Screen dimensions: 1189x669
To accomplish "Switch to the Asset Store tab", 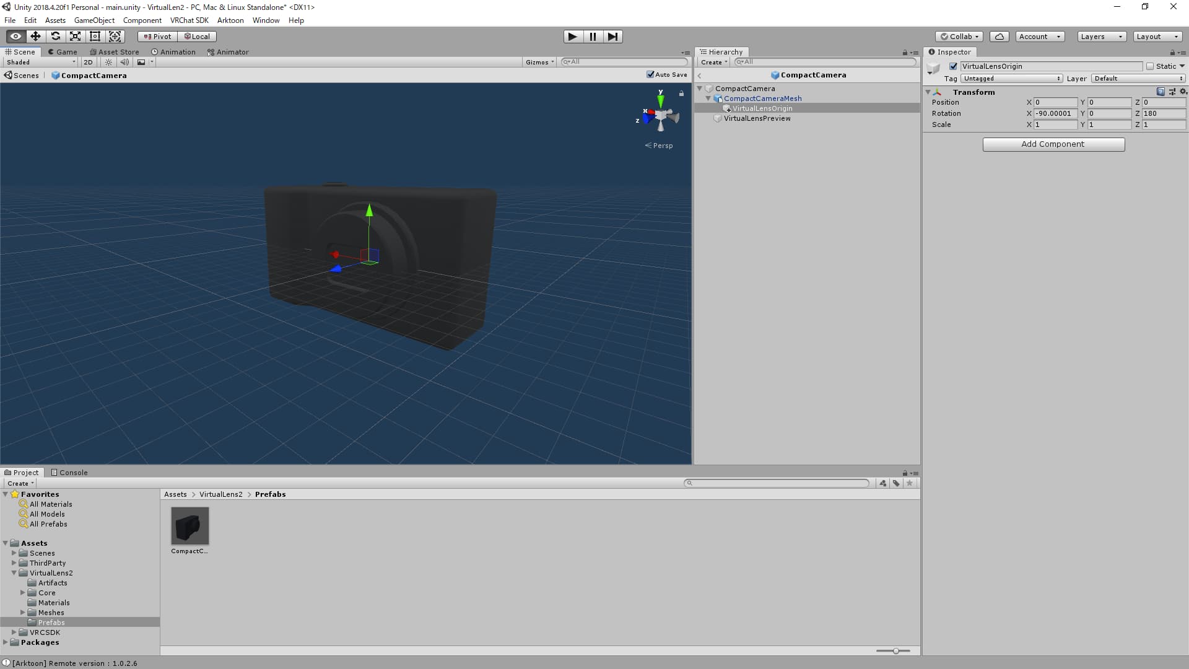I will tap(115, 52).
